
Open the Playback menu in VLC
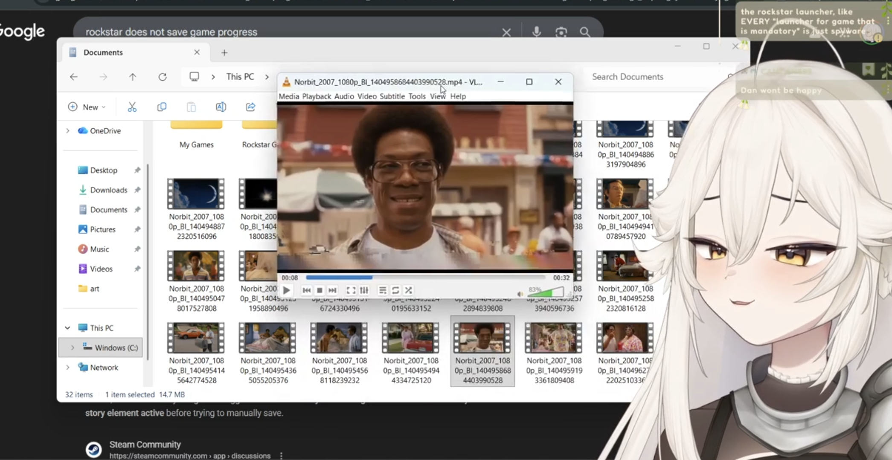tap(316, 96)
